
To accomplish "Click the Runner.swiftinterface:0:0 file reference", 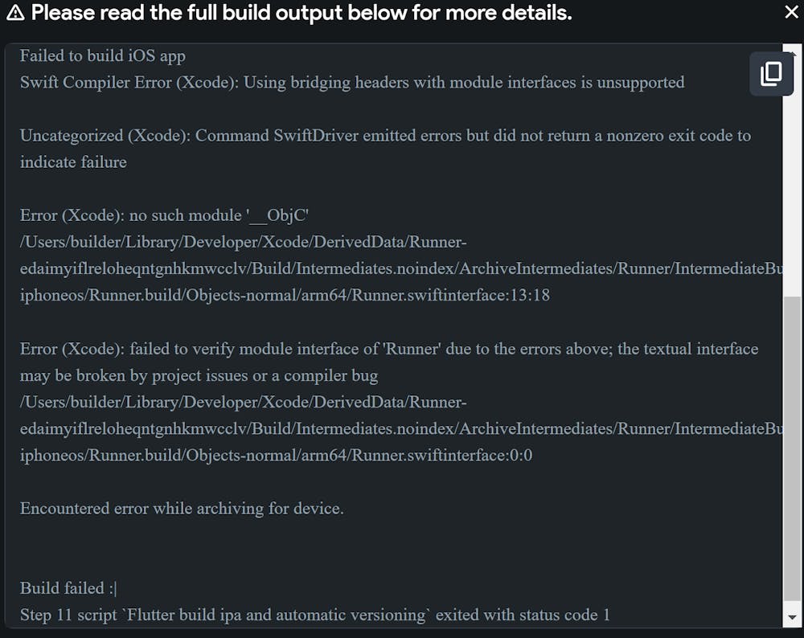I will tap(276, 456).
